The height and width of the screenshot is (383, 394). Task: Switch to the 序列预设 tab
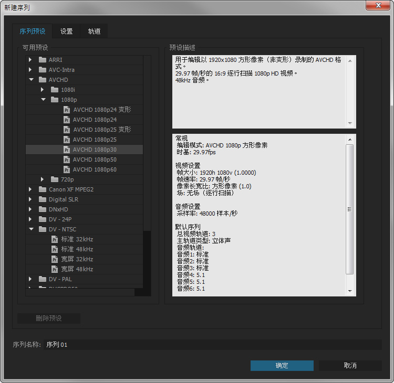[x=33, y=31]
